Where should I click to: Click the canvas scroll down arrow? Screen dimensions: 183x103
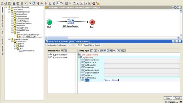click(x=181, y=35)
